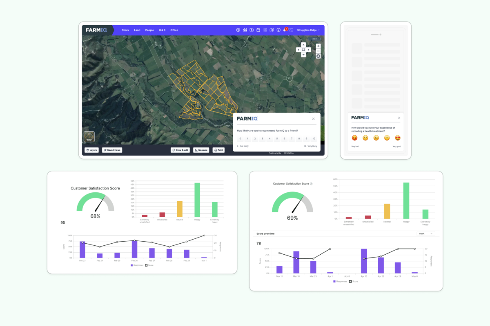The width and height of the screenshot is (490, 326).
Task: Close the recommend-to-a-friend survey popup
Action: point(314,119)
